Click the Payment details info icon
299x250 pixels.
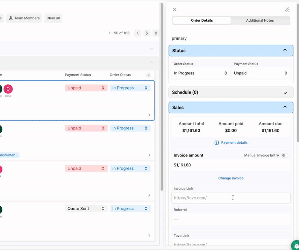216,143
